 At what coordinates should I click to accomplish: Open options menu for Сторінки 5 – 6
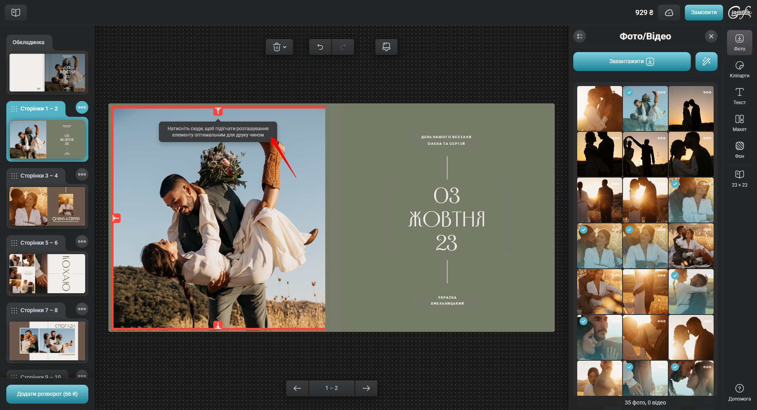tap(82, 242)
